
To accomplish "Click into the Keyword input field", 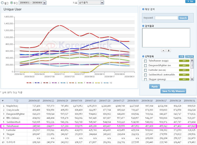I will click(x=166, y=18).
